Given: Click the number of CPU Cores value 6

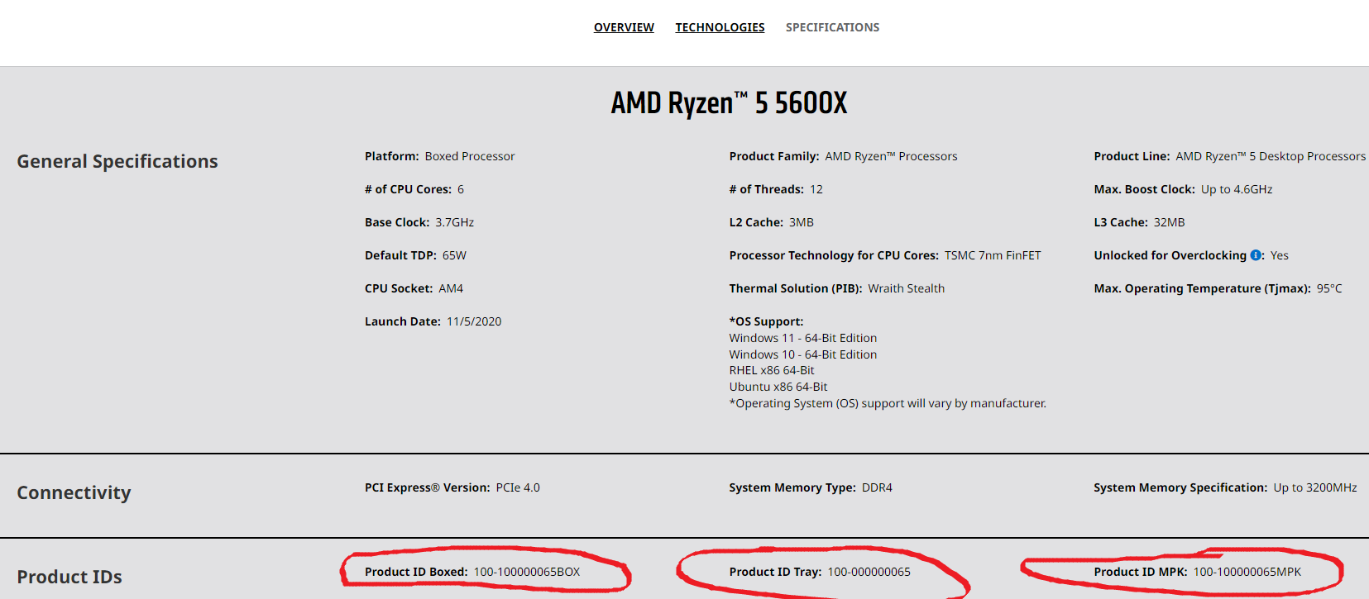Looking at the screenshot, I should click(x=461, y=189).
